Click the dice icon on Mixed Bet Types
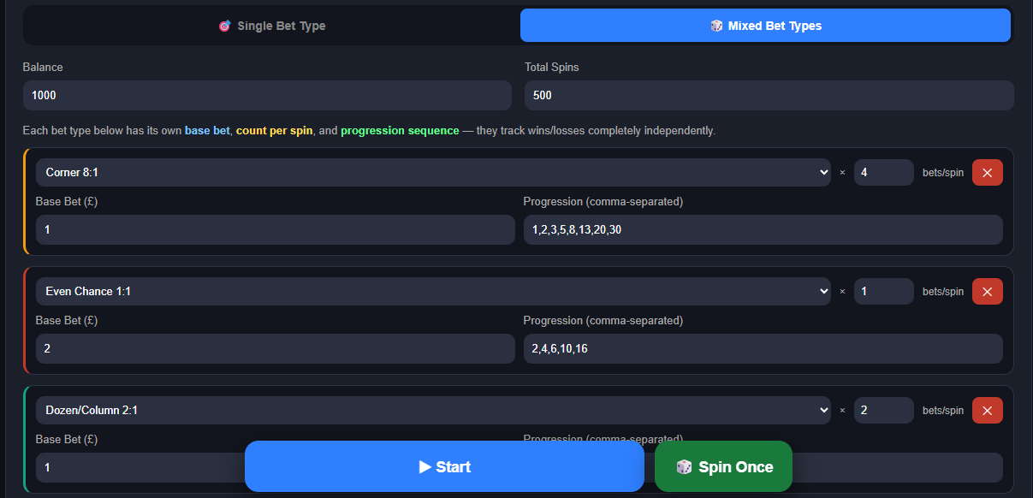Image resolution: width=1033 pixels, height=498 pixels. 716,26
